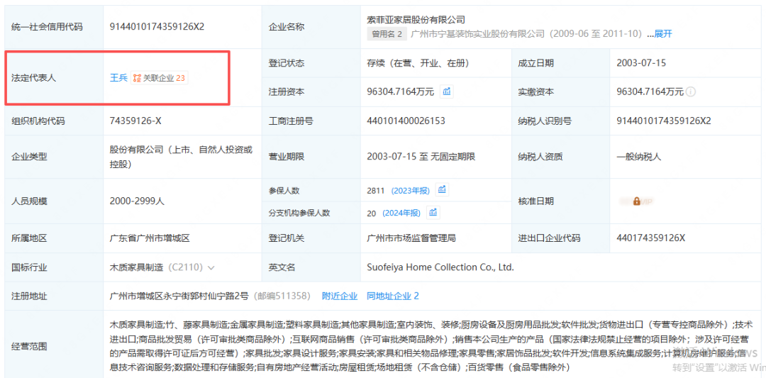View 附近企业 nearby companies
Image resolution: width=766 pixels, height=378 pixels.
[340, 296]
